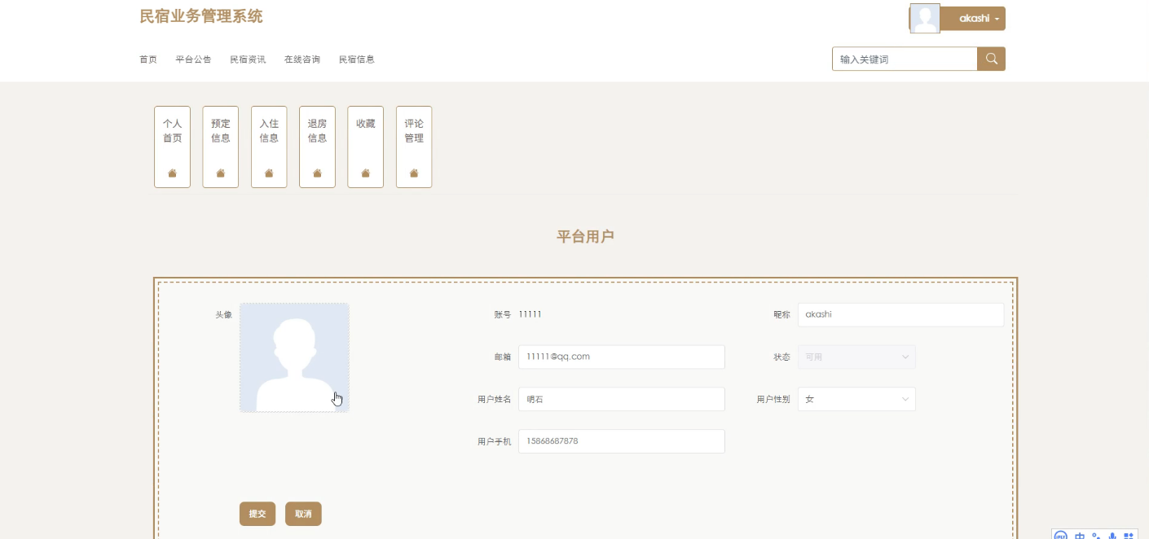
Task: Click the large 头像 avatar upload image
Action: (x=294, y=357)
